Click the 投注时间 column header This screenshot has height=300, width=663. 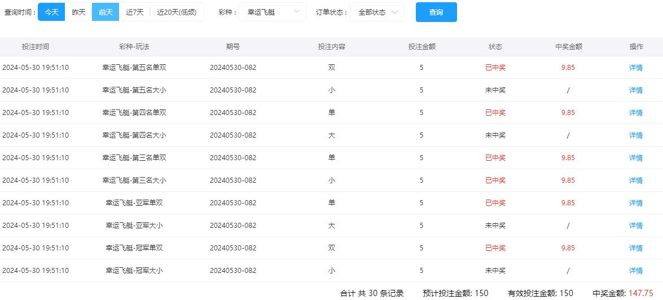tap(36, 47)
